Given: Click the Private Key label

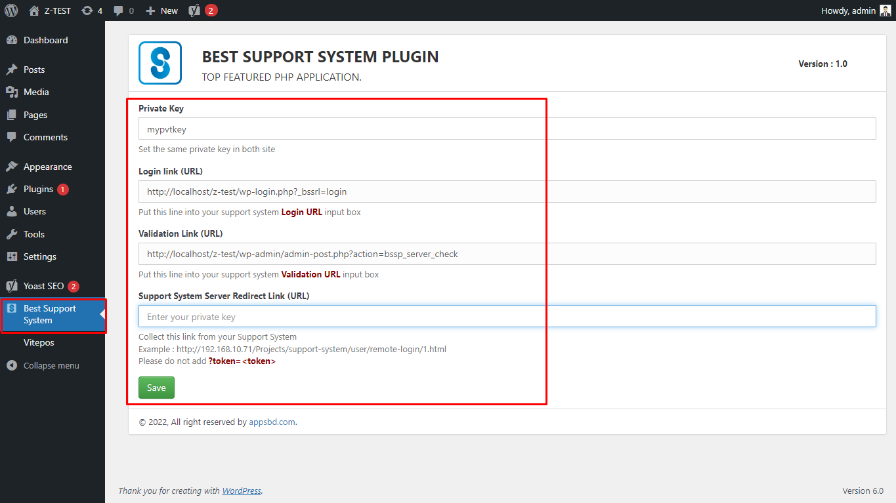Looking at the screenshot, I should [x=161, y=108].
